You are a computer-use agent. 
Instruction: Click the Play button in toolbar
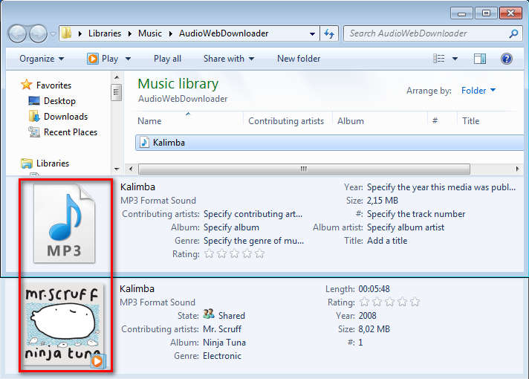[x=103, y=59]
